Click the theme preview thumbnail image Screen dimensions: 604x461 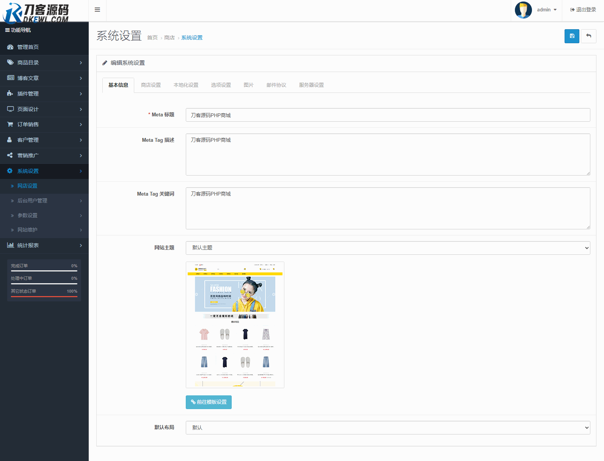pos(235,325)
